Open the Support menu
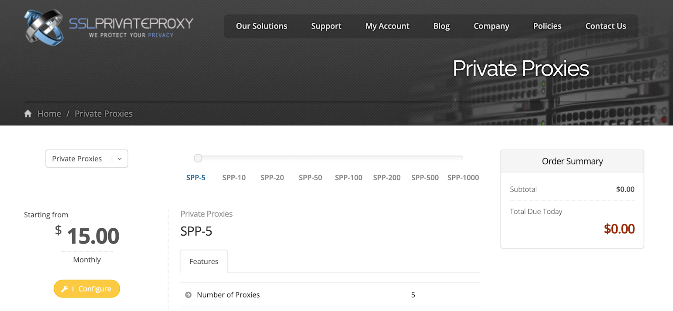The width and height of the screenshot is (673, 311). click(x=326, y=26)
